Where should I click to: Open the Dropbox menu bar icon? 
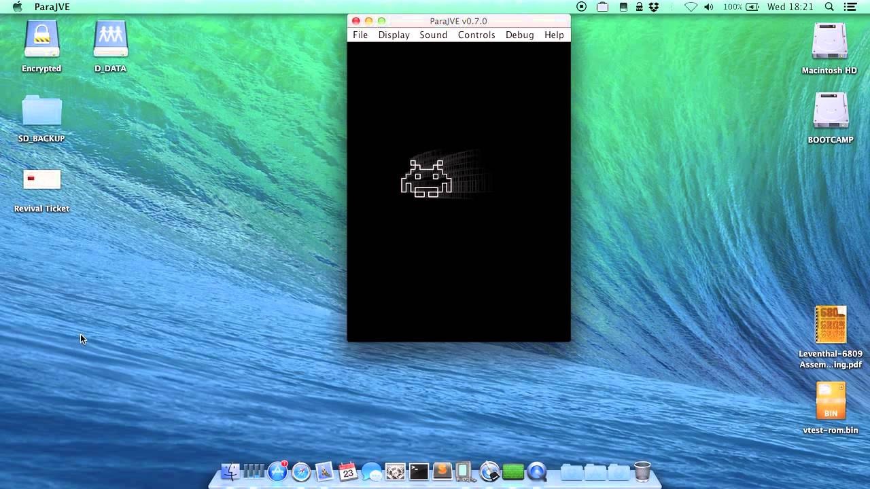point(654,7)
